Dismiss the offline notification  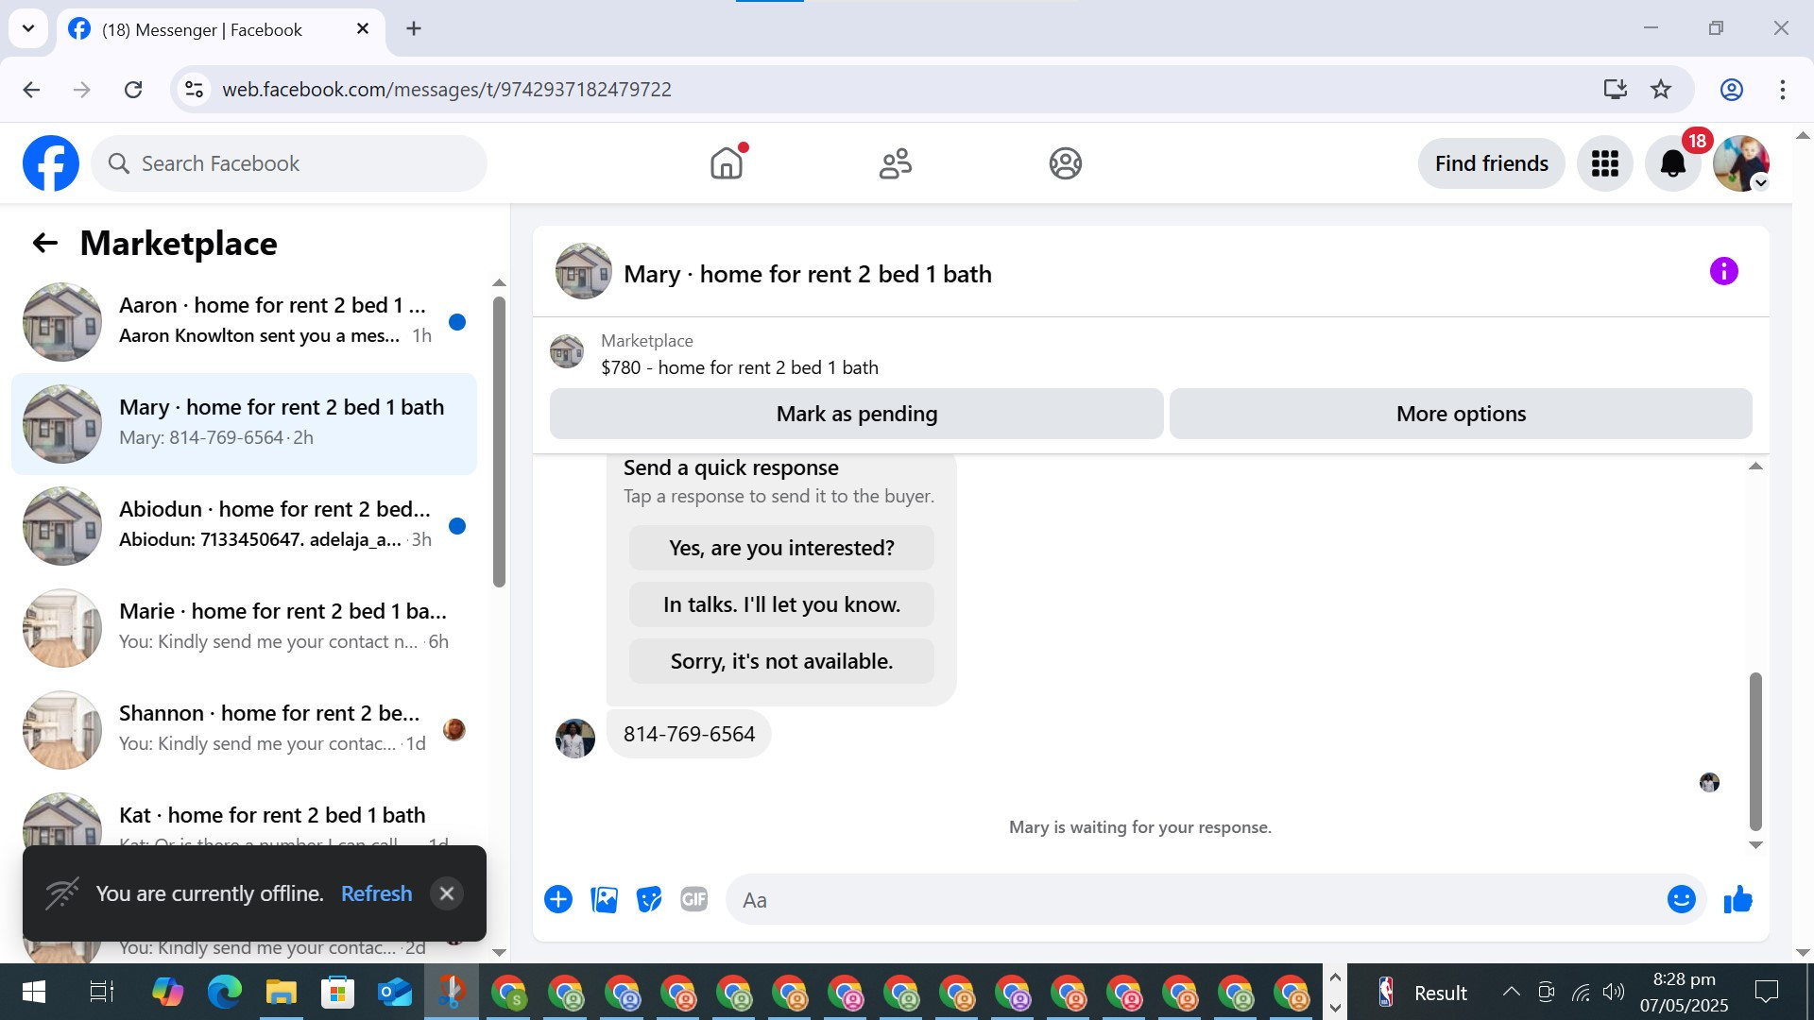(x=447, y=893)
